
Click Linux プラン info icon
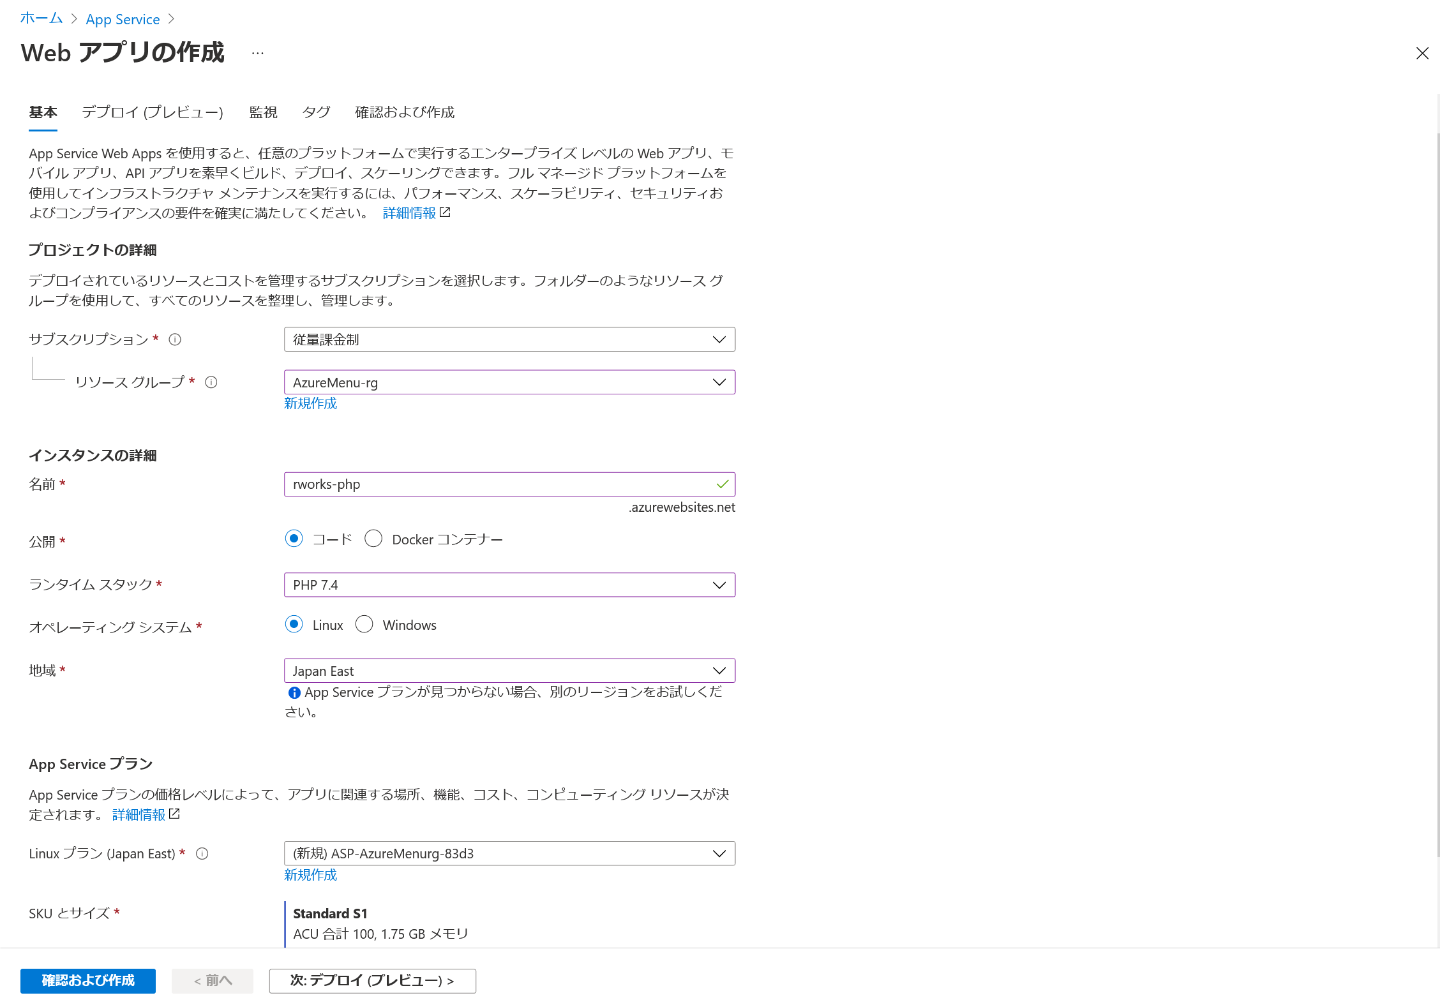[x=202, y=854]
